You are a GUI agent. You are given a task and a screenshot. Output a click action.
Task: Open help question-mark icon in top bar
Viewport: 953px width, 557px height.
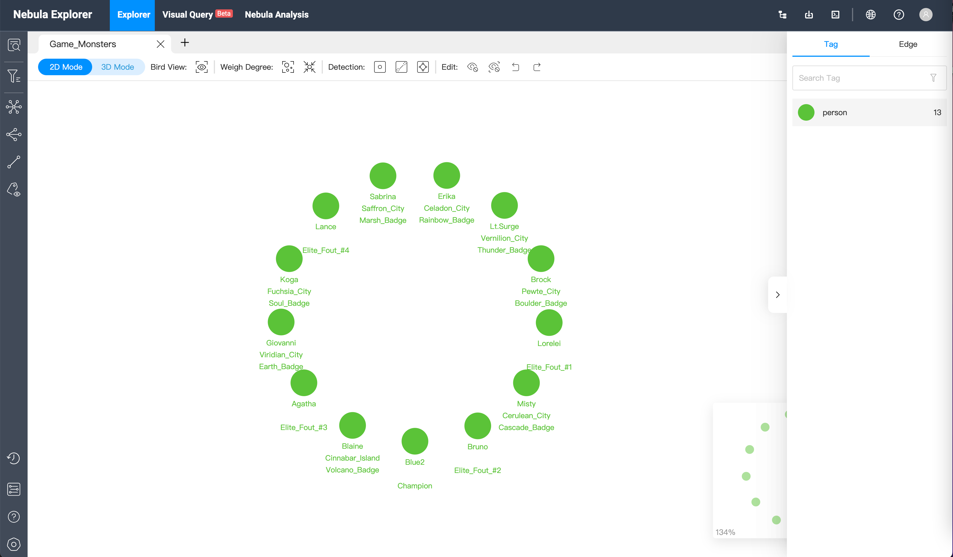point(899,15)
